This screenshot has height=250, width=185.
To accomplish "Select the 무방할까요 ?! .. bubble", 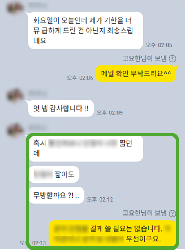I will (x=57, y=195).
